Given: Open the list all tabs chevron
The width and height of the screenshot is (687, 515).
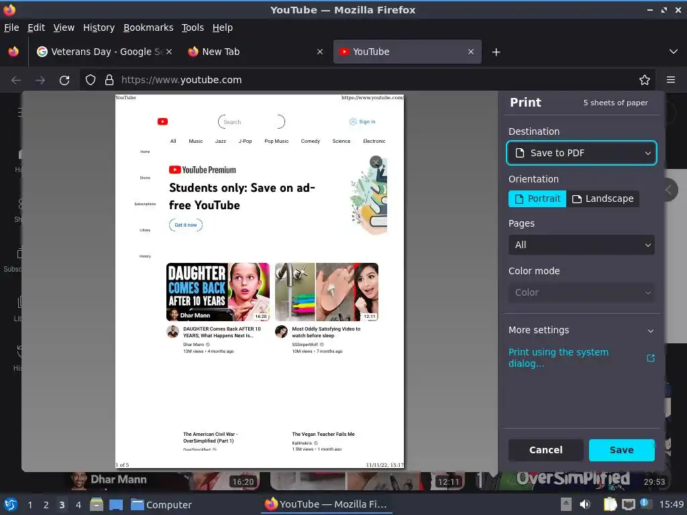Looking at the screenshot, I should (674, 52).
